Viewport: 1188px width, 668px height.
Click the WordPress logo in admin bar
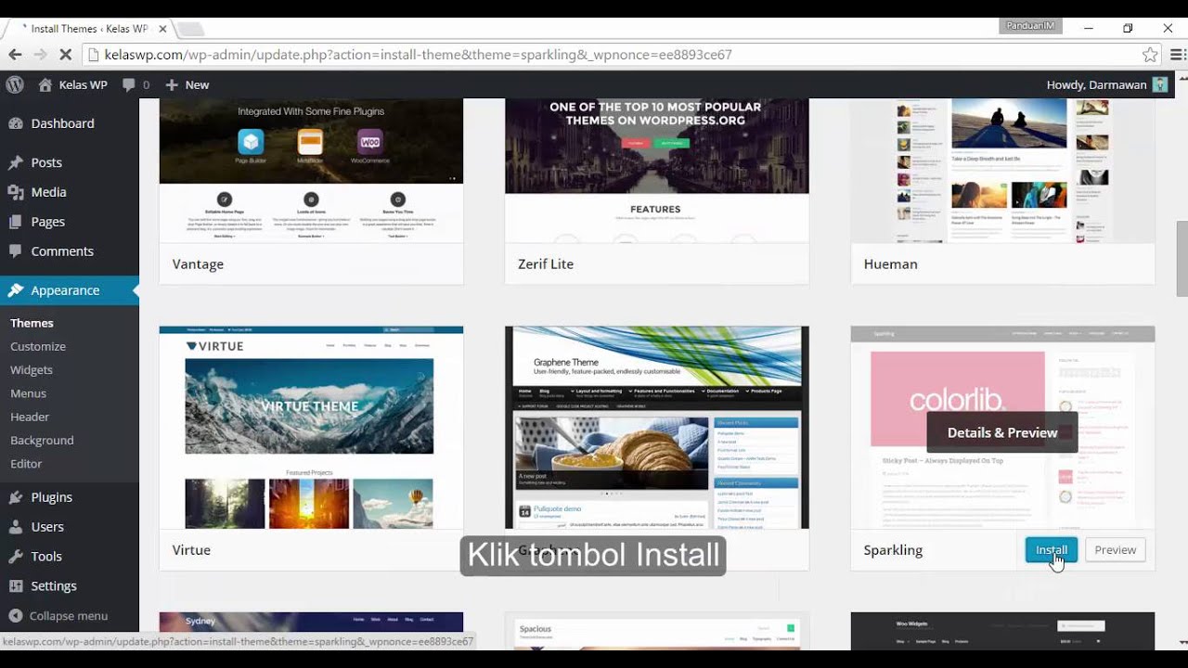pos(15,84)
